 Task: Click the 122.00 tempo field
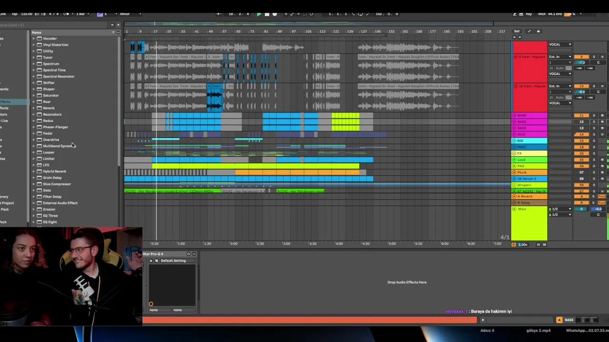[27, 14]
